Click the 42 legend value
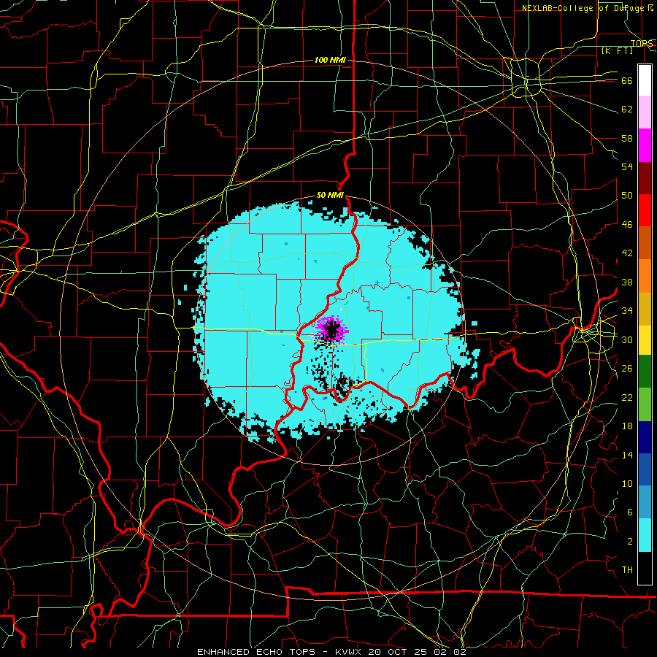 pos(627,253)
